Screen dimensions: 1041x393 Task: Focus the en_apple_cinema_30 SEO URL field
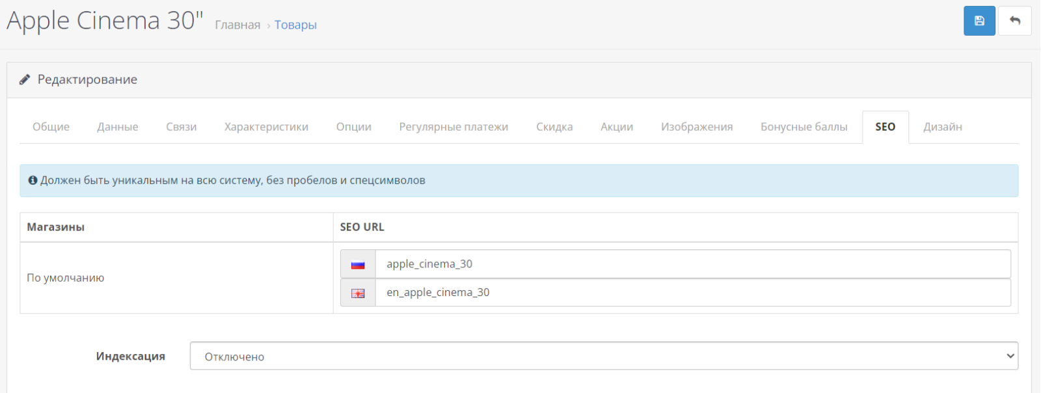pos(693,293)
